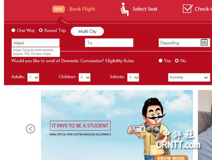Screen dimensions: 212x160
Task: Select the One Way radio button
Action: [x=13, y=30]
